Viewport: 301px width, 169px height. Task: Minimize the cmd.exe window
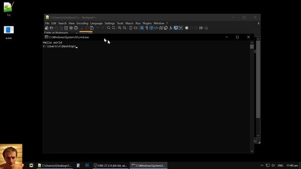click(x=227, y=37)
